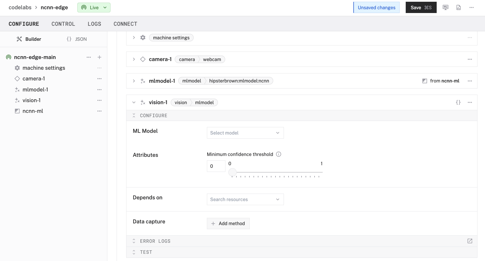Click the camera-1 diamond icon in card
Image resolution: width=485 pixels, height=261 pixels.
(x=143, y=59)
